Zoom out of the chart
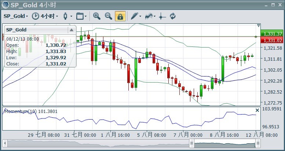 (x=109, y=16)
